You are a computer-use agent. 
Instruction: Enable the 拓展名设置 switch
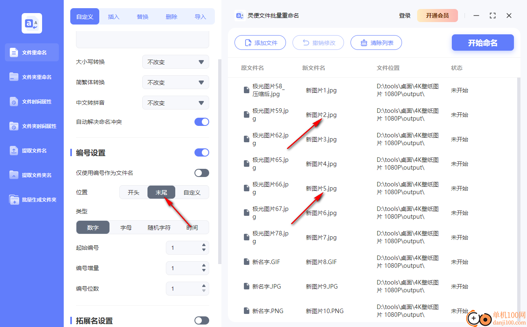point(202,320)
